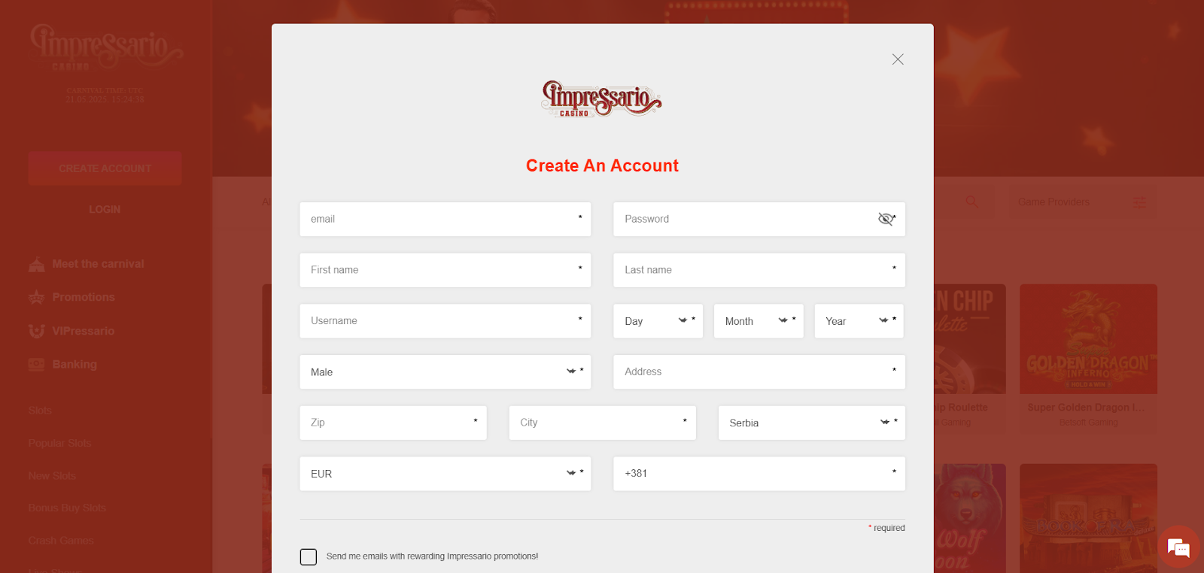Viewport: 1204px width, 573px height.
Task: Open the Book of Ra game thumbnail
Action: (1088, 519)
